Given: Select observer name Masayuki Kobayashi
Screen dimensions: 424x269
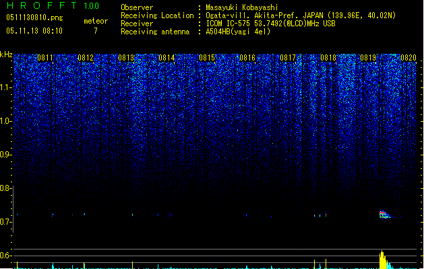Looking at the screenshot, I should pyautogui.click(x=242, y=7).
